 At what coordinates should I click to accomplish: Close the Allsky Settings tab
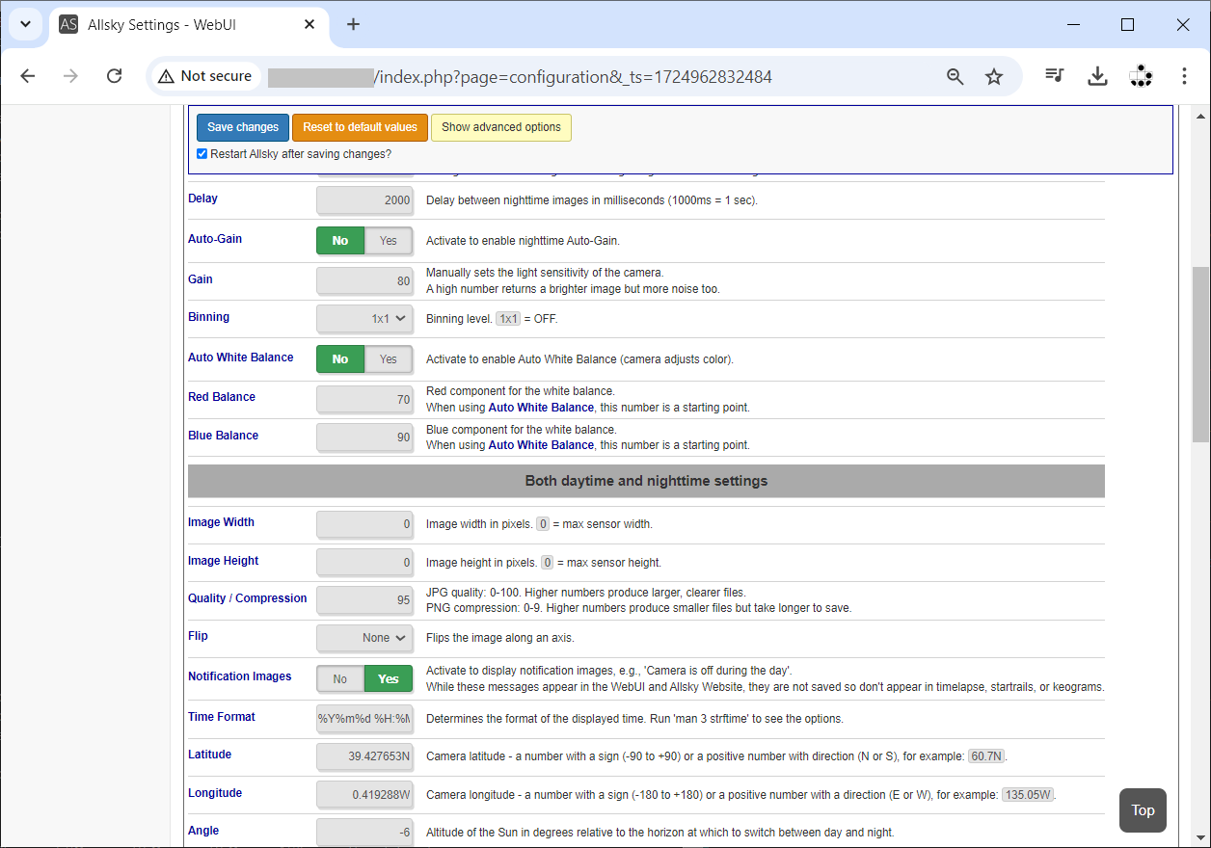[309, 24]
